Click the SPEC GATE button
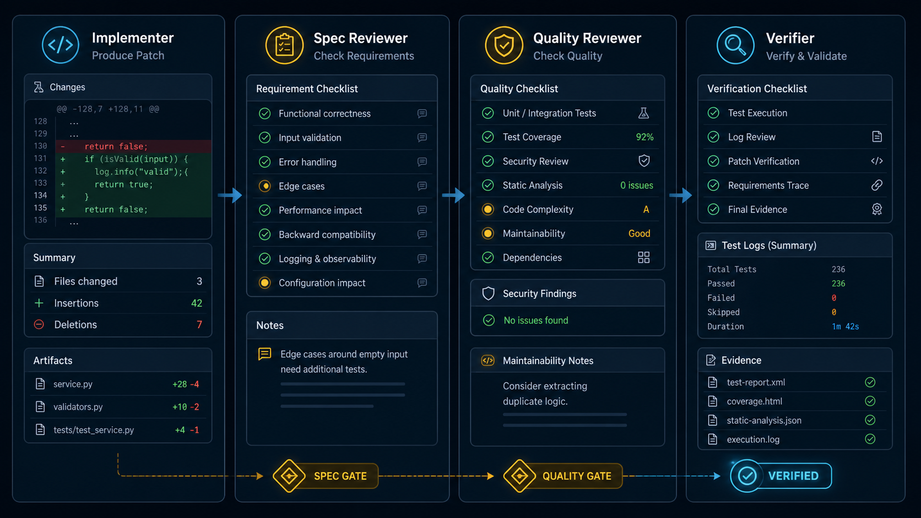The image size is (921, 518). point(326,476)
